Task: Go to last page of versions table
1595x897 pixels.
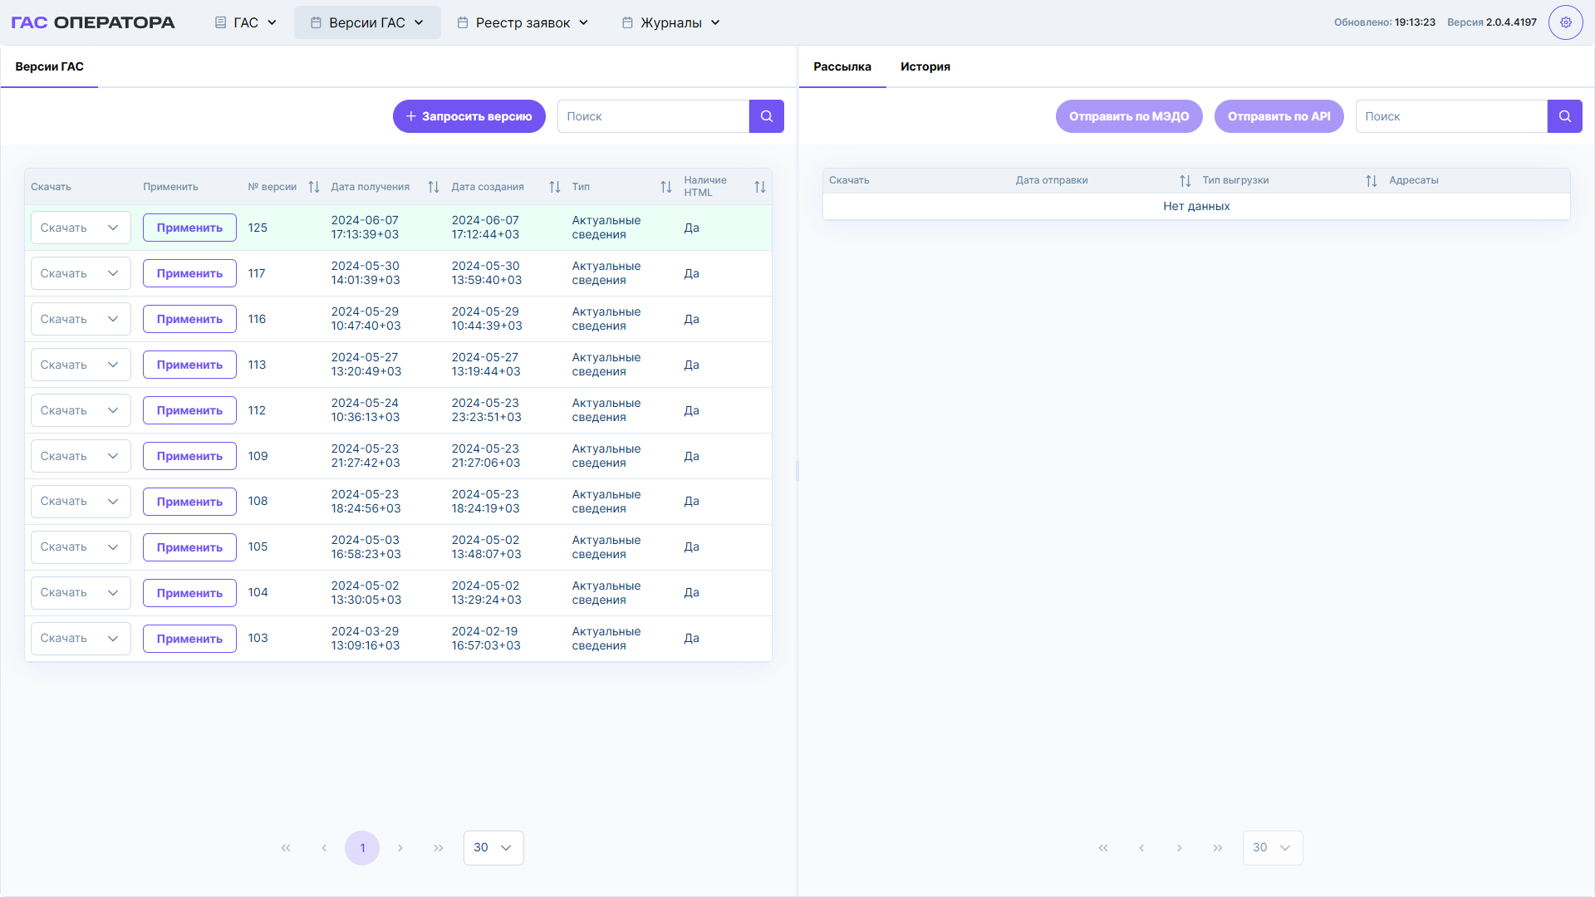Action: (439, 848)
